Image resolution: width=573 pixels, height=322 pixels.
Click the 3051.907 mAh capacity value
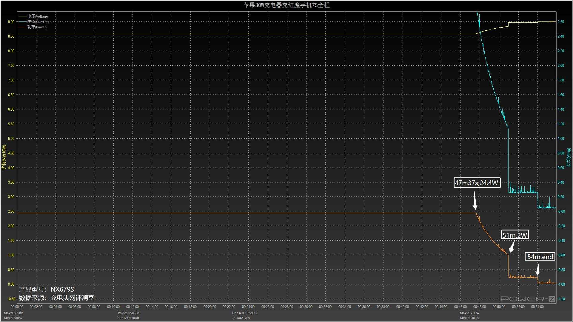[128, 318]
